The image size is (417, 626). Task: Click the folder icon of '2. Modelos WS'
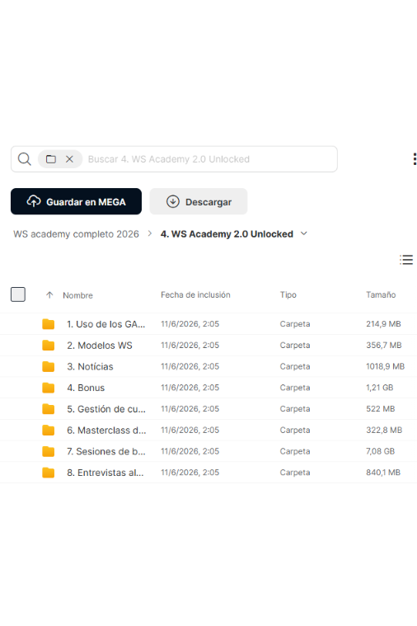[49, 345]
